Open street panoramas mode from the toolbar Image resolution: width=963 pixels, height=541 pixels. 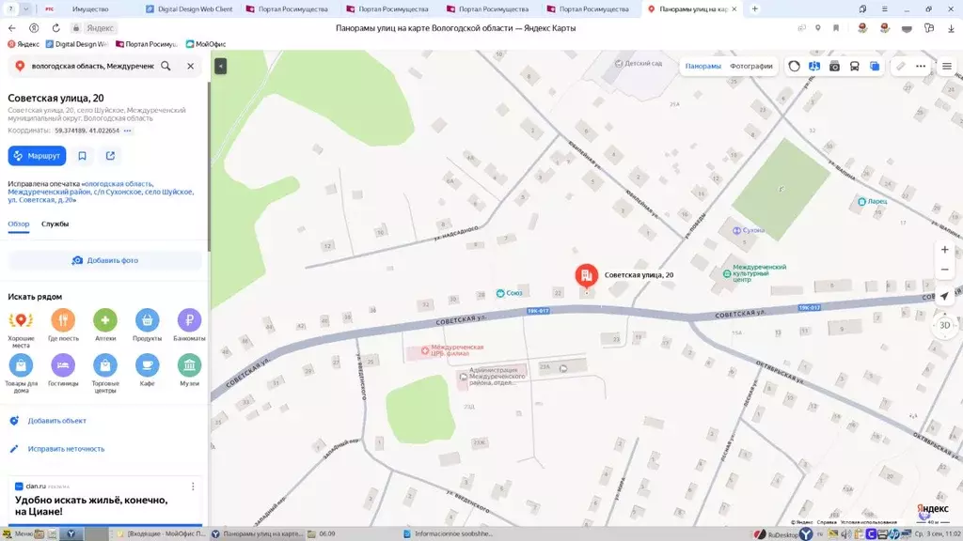[x=814, y=66]
